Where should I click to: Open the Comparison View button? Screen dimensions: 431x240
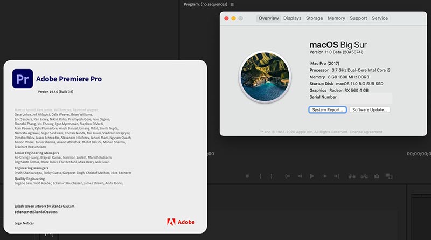tap(389, 176)
